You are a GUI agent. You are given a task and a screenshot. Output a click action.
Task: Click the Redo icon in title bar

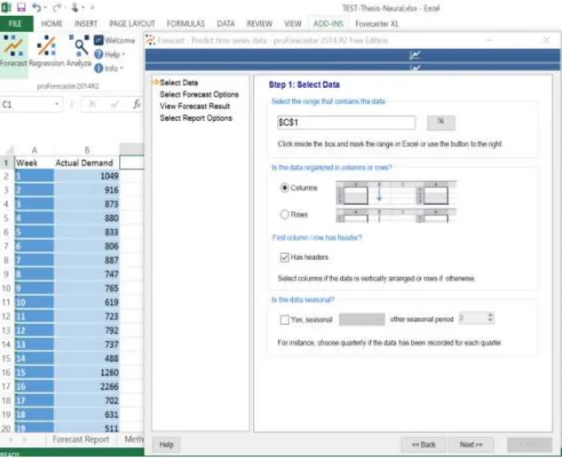[58, 7]
